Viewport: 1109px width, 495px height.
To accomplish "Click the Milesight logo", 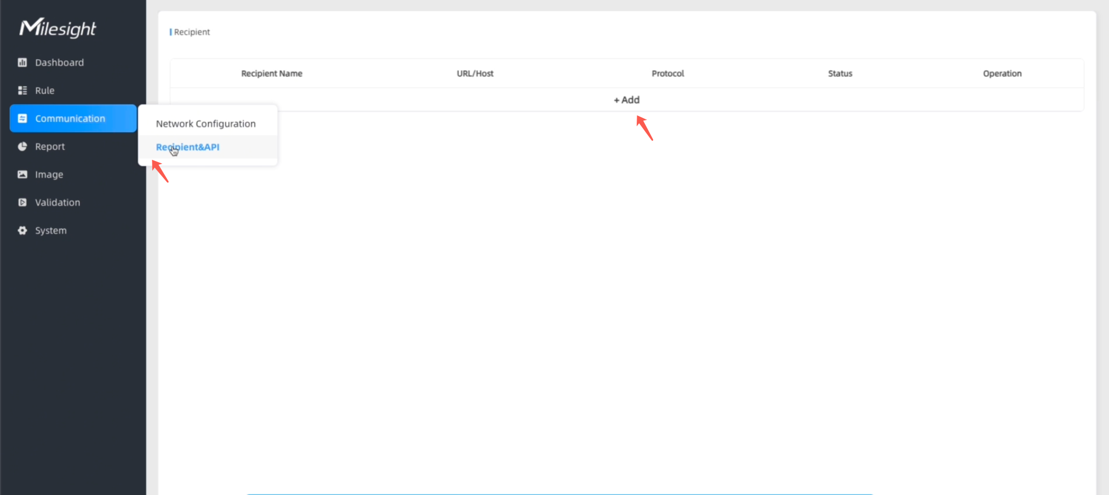I will click(58, 27).
